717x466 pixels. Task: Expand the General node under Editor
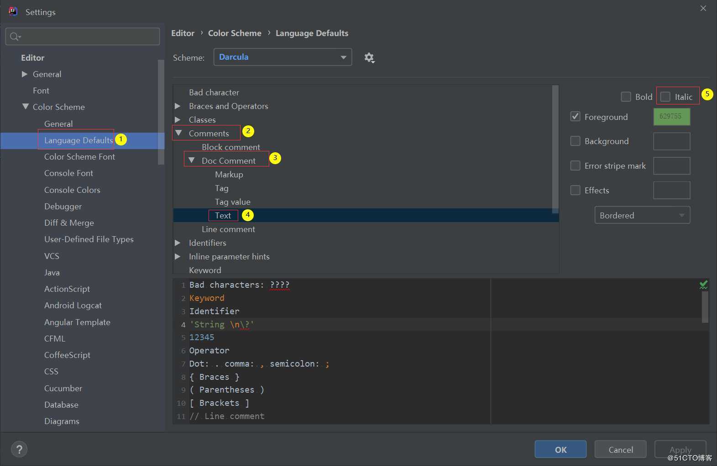25,74
